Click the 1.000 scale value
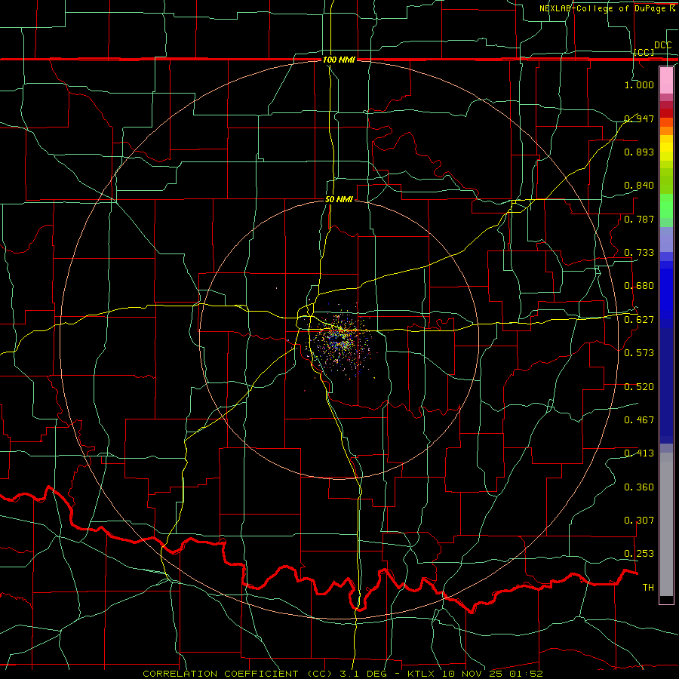The height and width of the screenshot is (679, 679). (639, 84)
